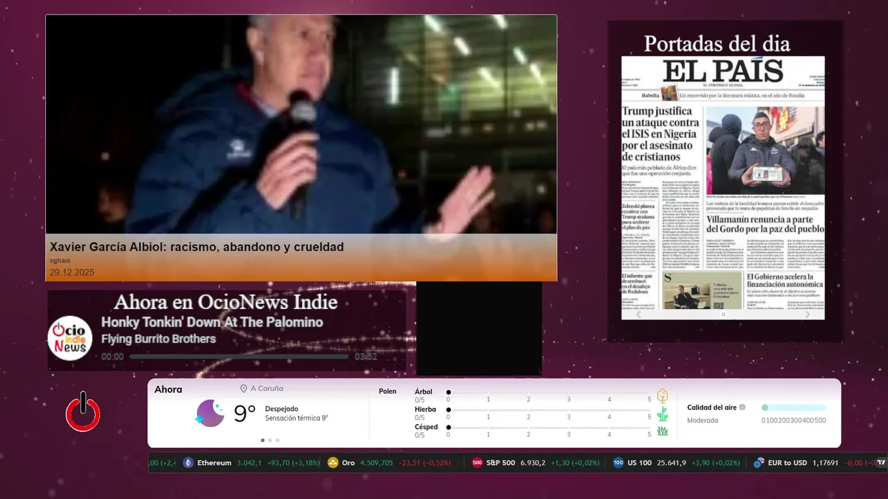
Task: Click the US 100 badge icon
Action: pyautogui.click(x=619, y=463)
